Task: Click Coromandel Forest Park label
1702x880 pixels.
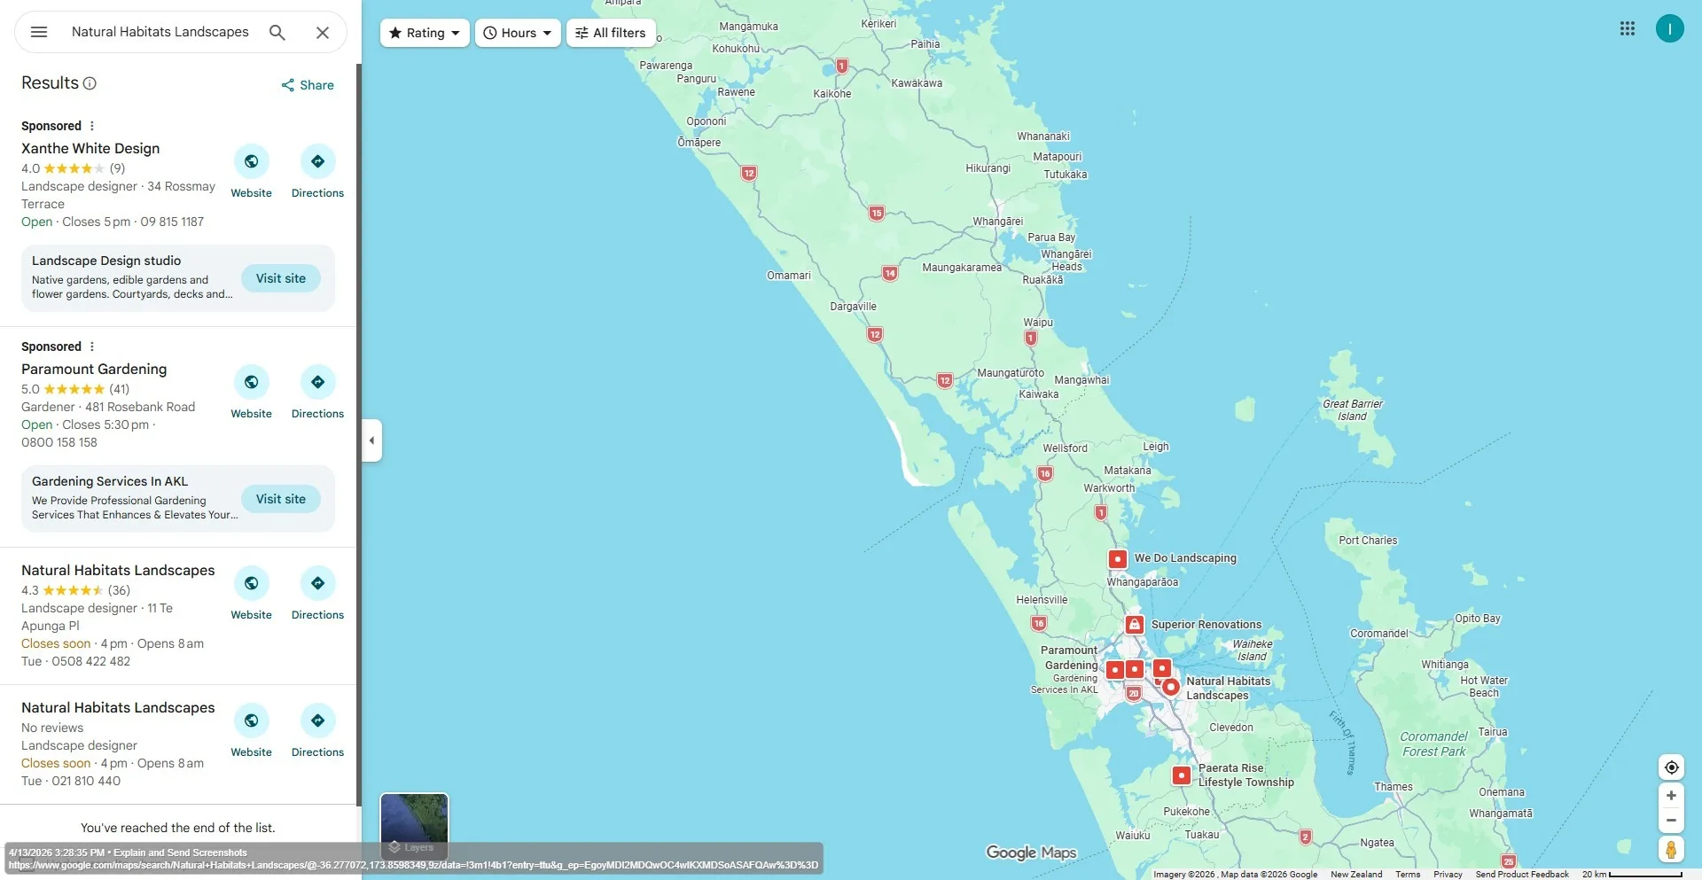Action: coord(1434,744)
